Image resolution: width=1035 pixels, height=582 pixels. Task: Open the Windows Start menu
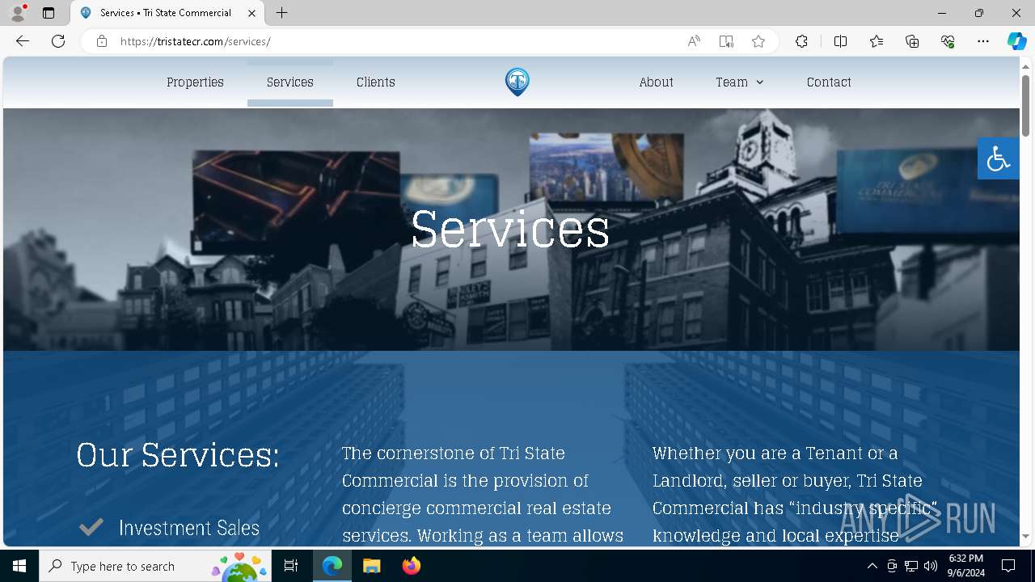click(x=19, y=566)
